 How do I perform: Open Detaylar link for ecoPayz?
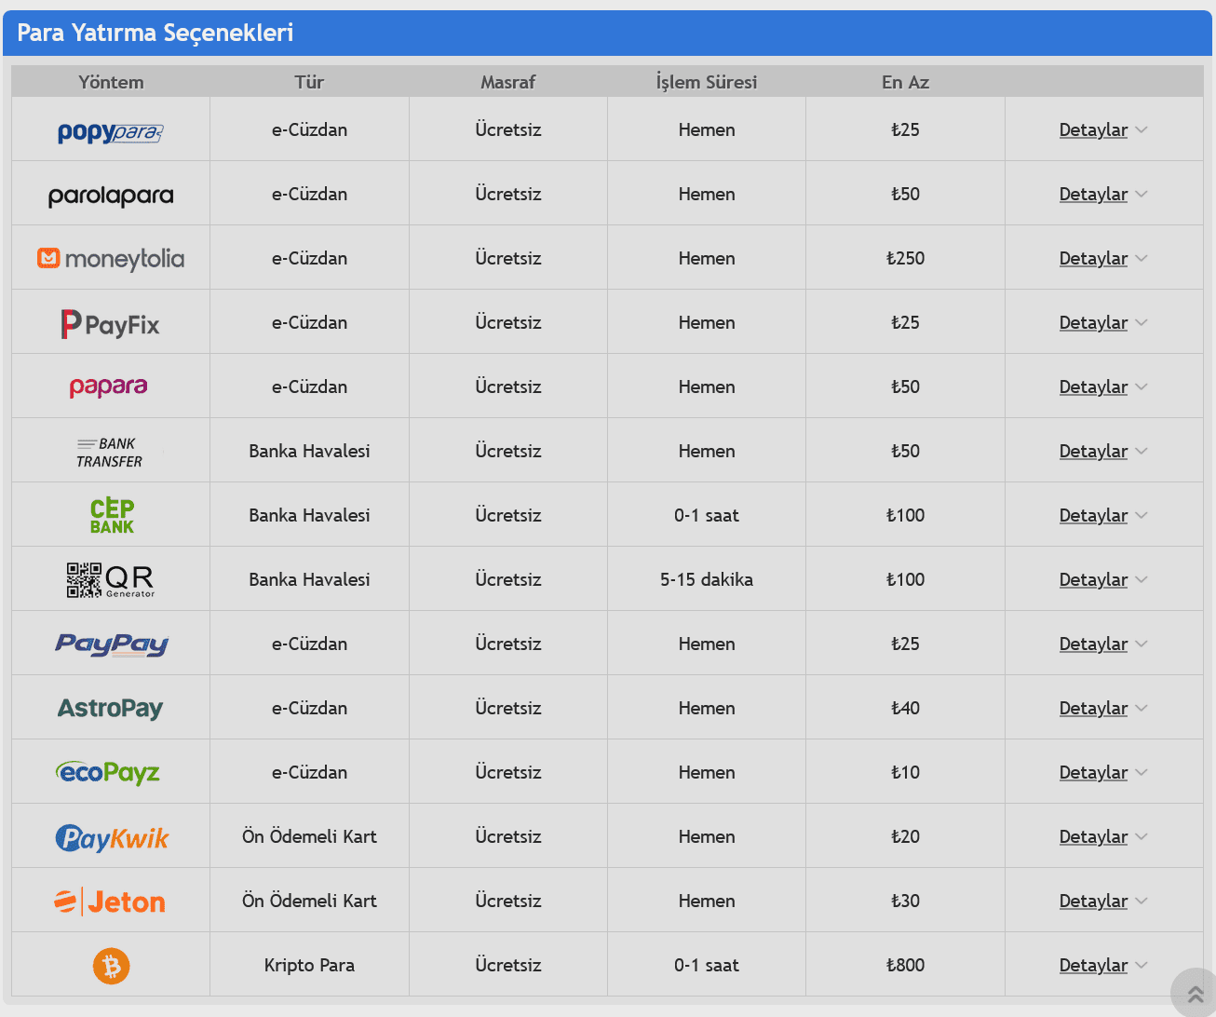(x=1093, y=773)
